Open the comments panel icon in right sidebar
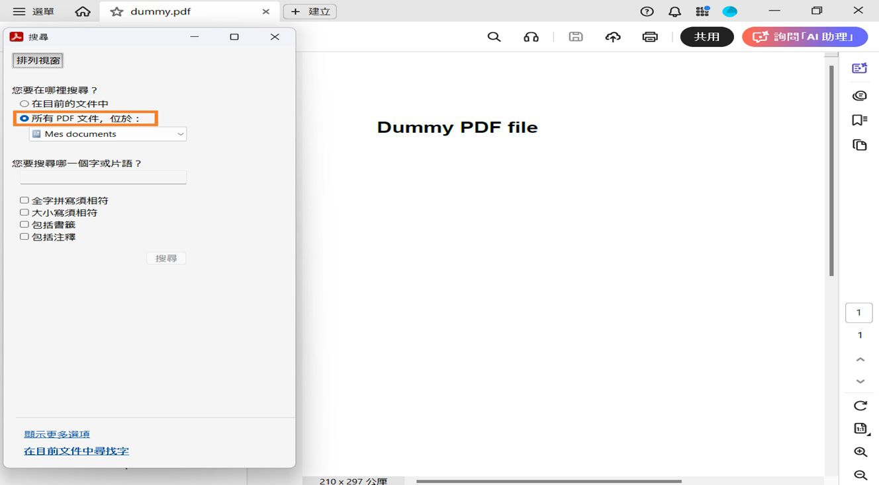 [859, 96]
